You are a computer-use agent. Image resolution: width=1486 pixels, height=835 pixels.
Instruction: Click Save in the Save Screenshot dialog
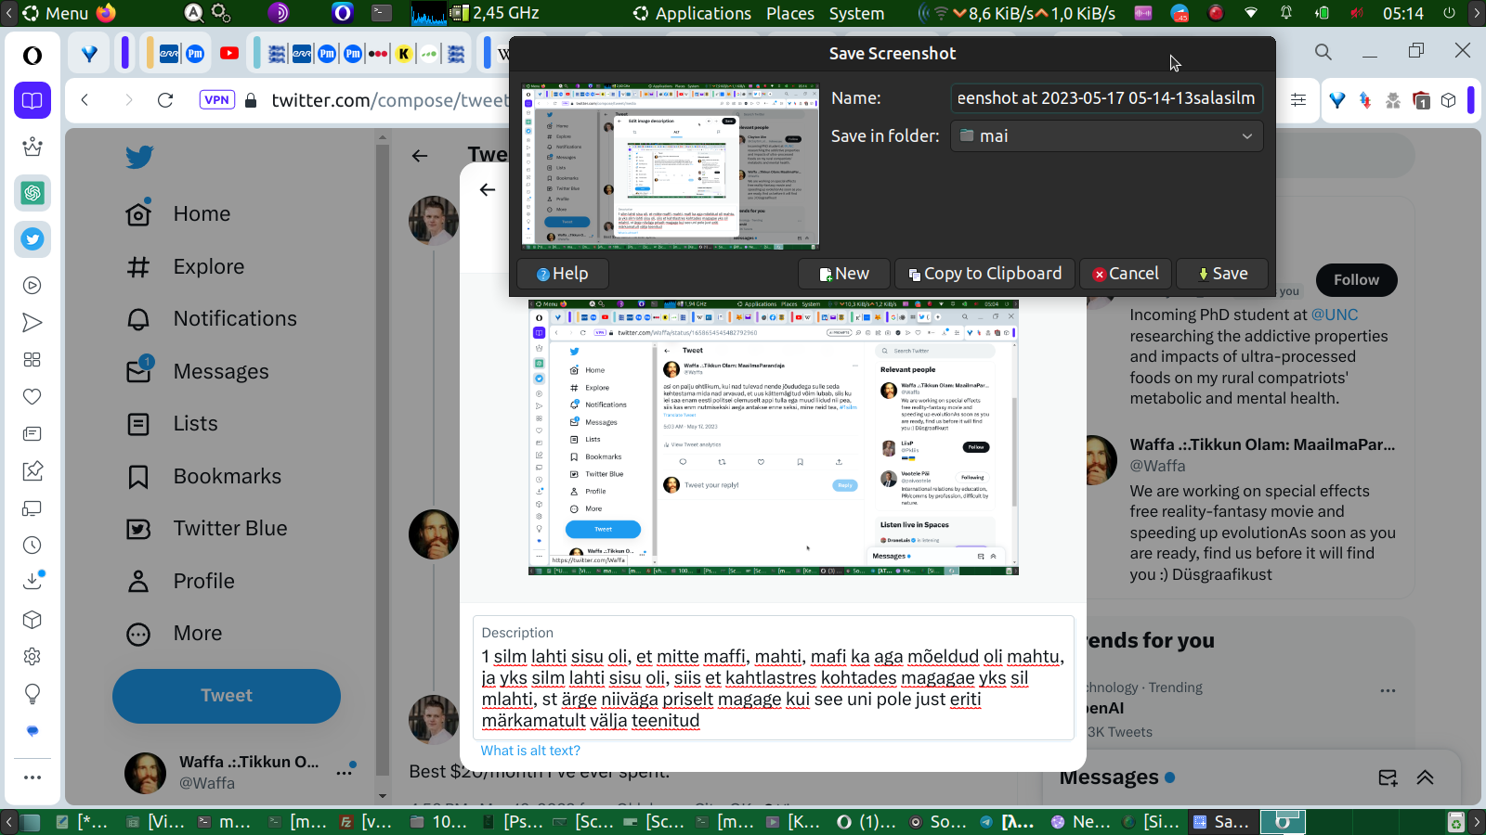[1222, 274]
